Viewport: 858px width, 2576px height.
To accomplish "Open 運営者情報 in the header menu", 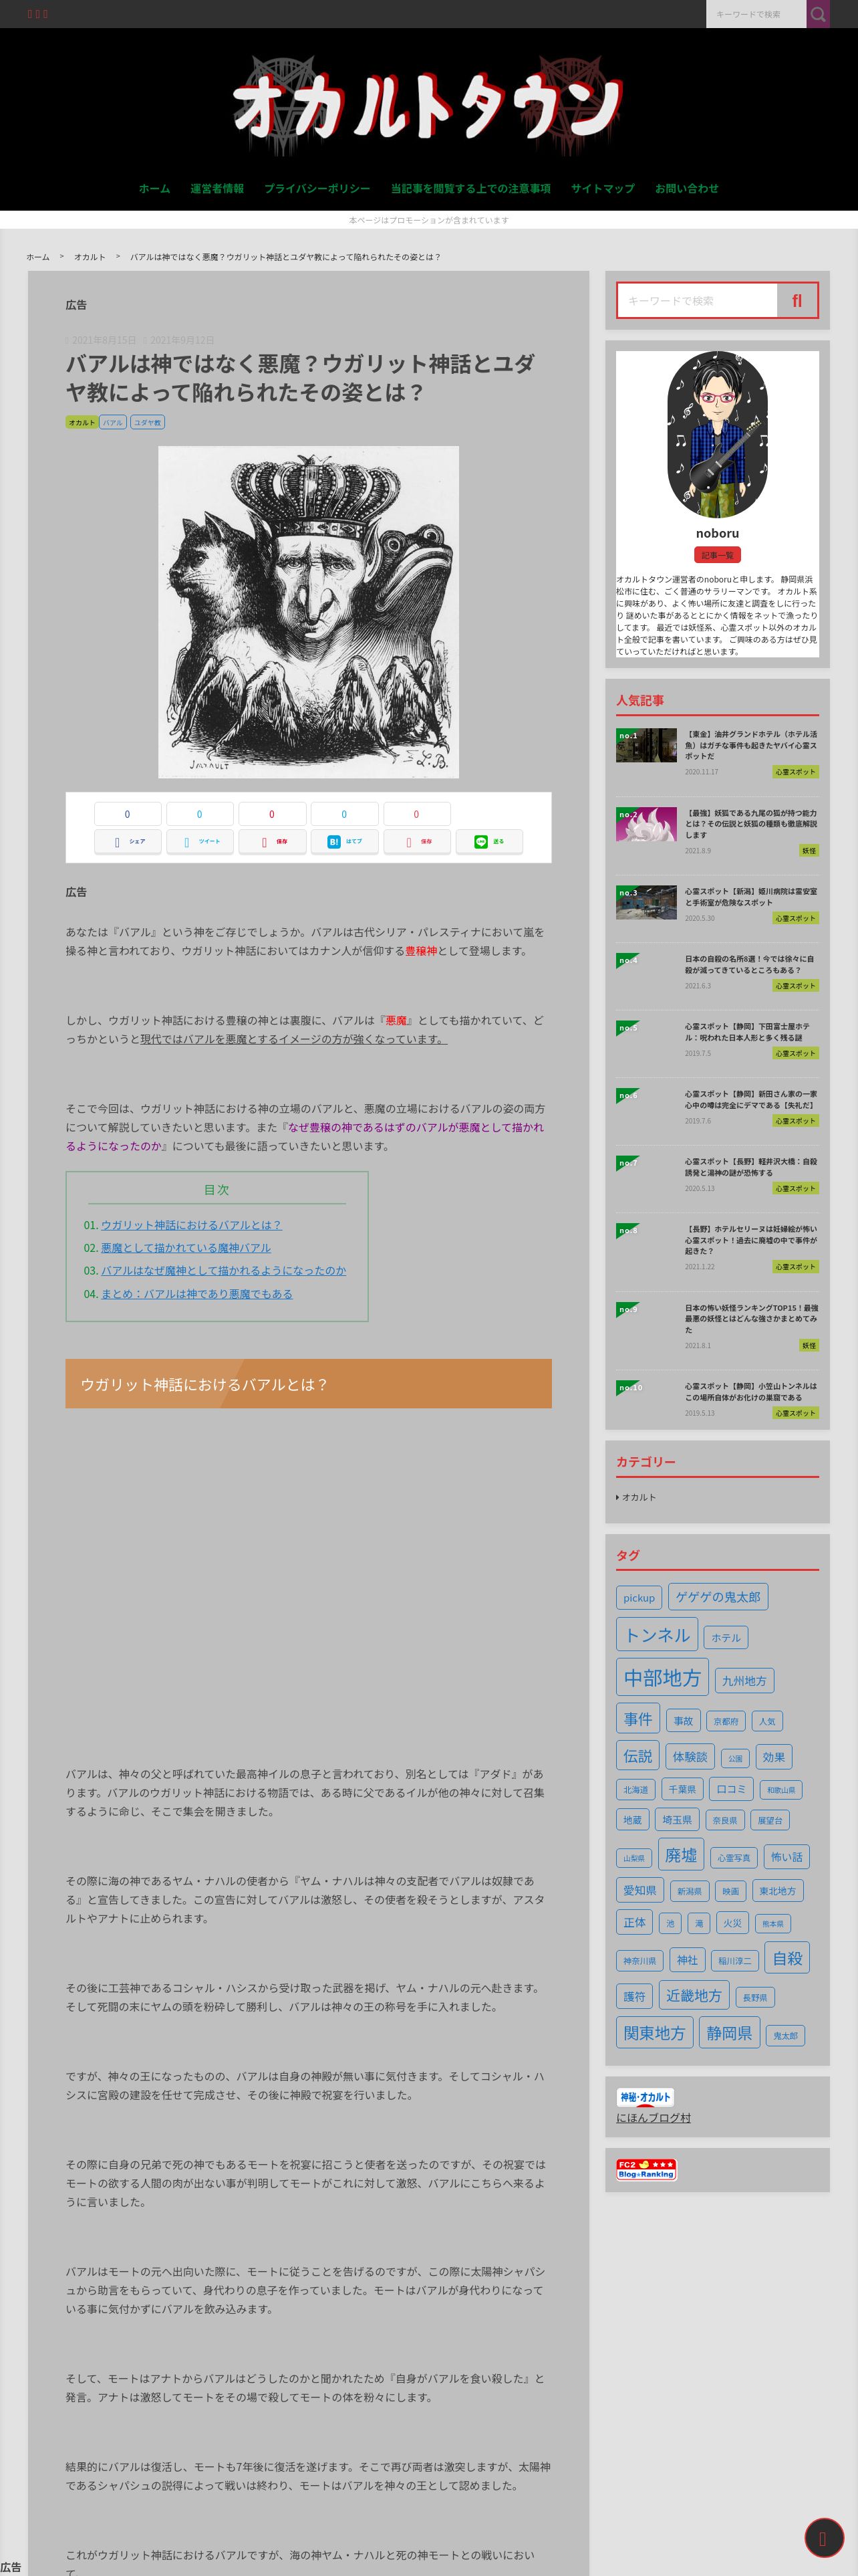I will (217, 188).
